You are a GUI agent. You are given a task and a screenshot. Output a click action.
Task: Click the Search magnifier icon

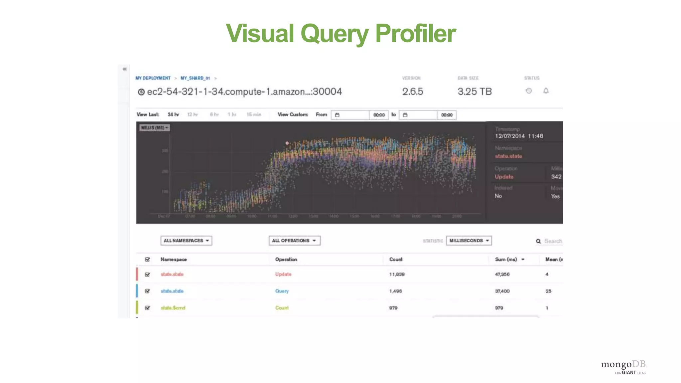[x=538, y=241]
